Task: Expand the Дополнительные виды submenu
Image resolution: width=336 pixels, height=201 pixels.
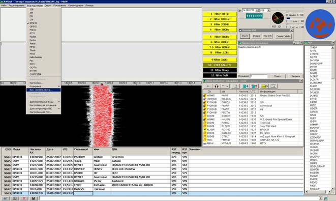Action: click(x=44, y=102)
